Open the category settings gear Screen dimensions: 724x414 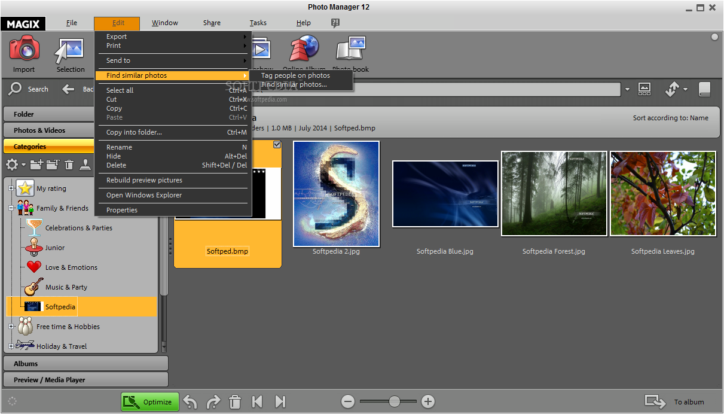[x=12, y=164]
